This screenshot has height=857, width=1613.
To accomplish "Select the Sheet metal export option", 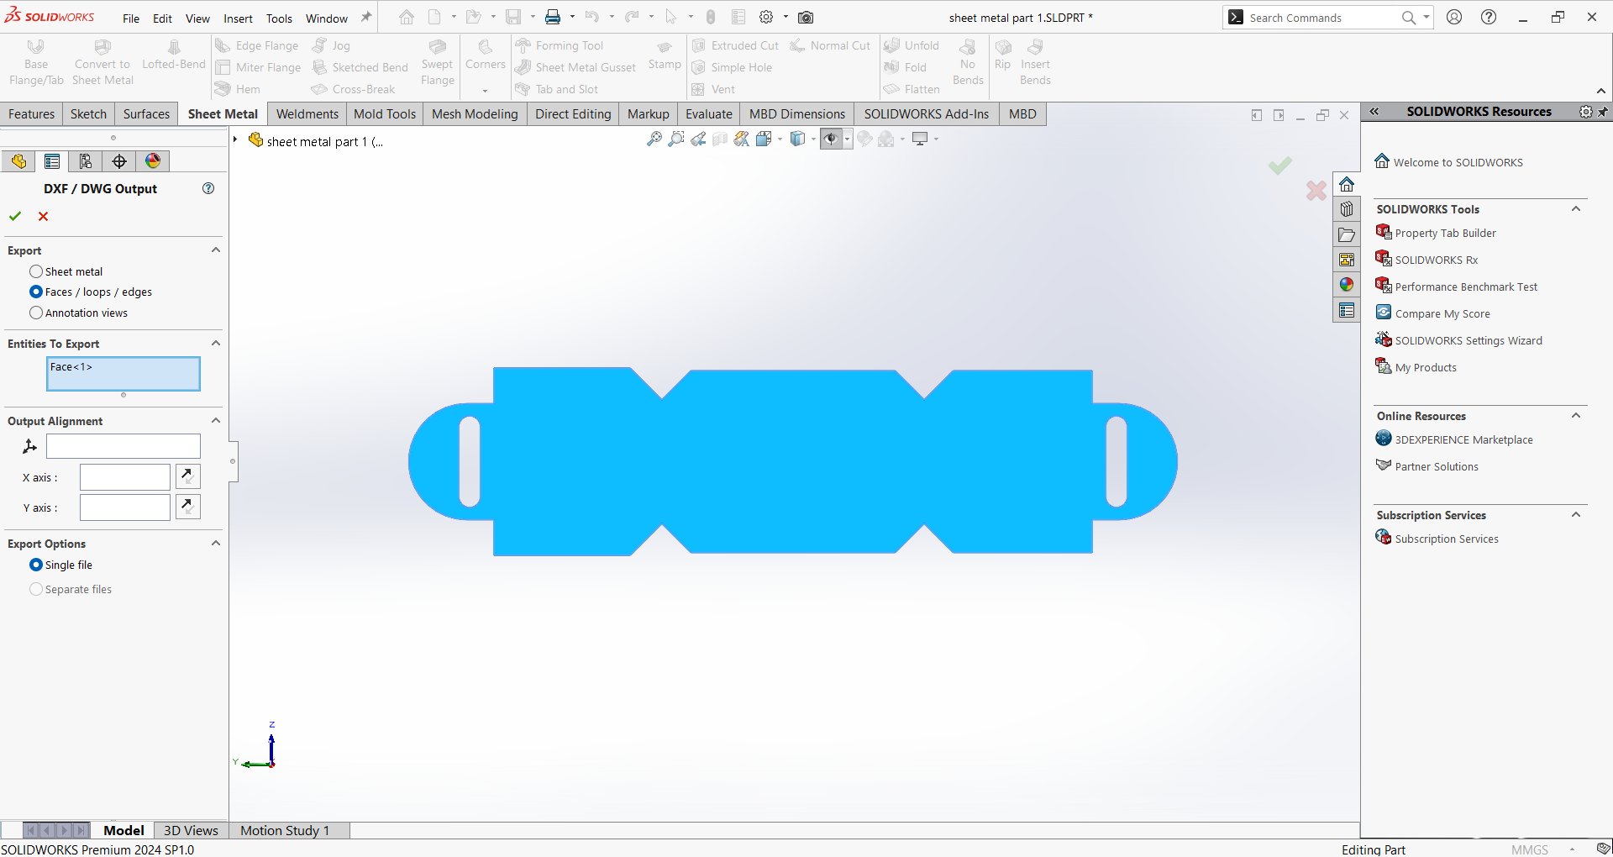I will [36, 271].
